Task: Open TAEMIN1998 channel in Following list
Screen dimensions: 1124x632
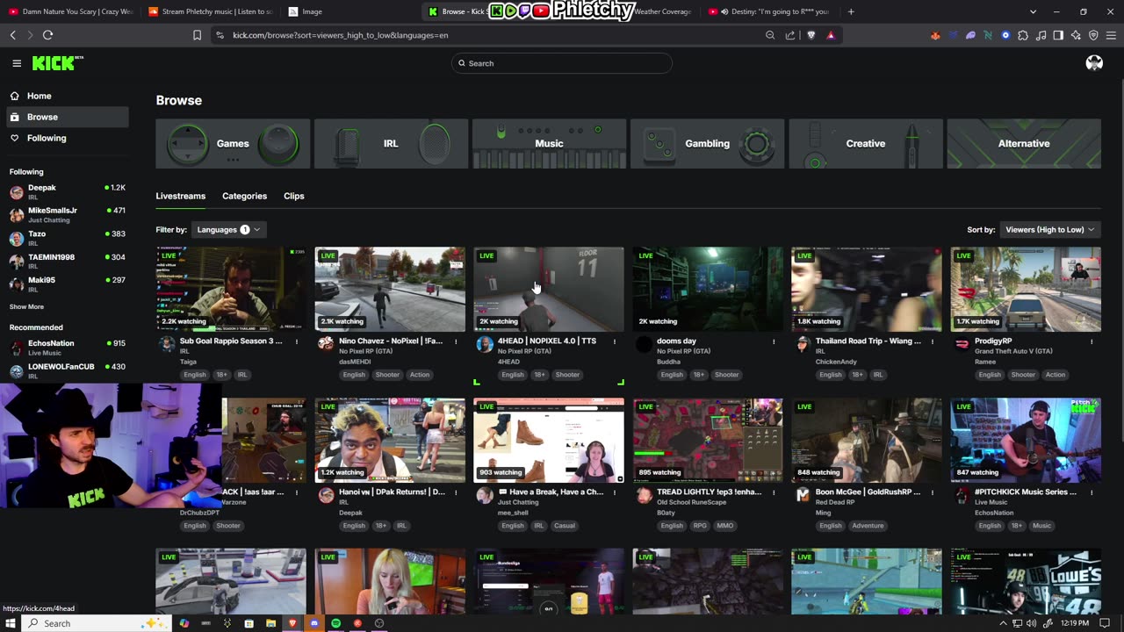Action: pyautogui.click(x=68, y=261)
